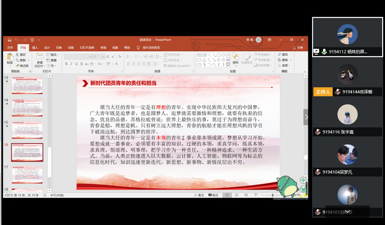Open the Design (设计) ribbon tab

tap(47, 48)
